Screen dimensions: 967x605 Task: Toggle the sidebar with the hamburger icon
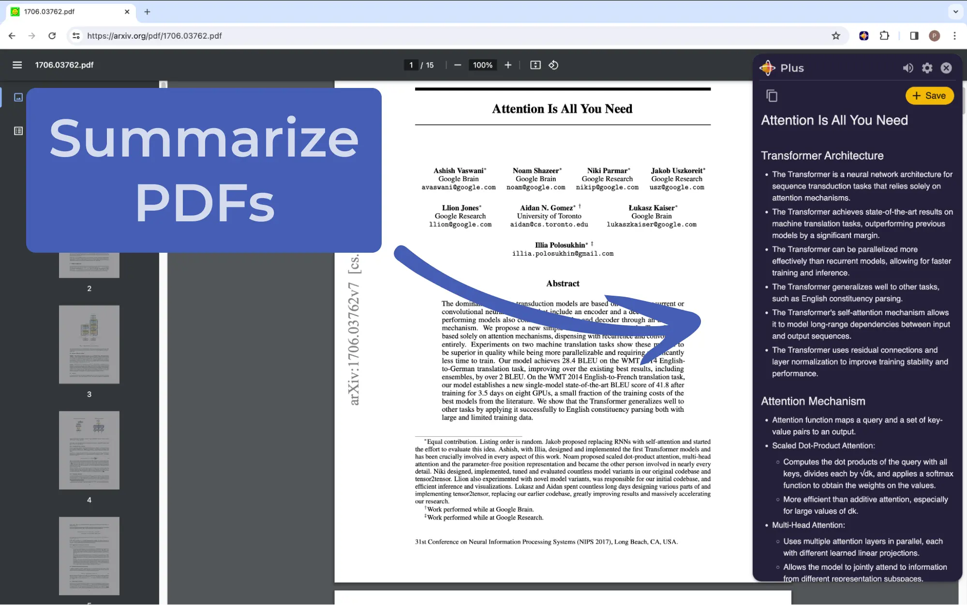coord(17,65)
